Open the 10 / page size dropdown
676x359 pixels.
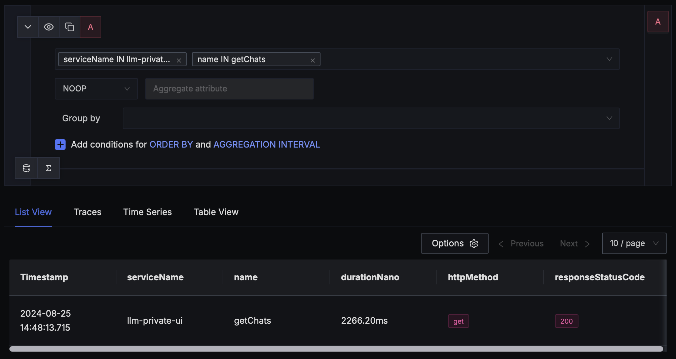[634, 243]
